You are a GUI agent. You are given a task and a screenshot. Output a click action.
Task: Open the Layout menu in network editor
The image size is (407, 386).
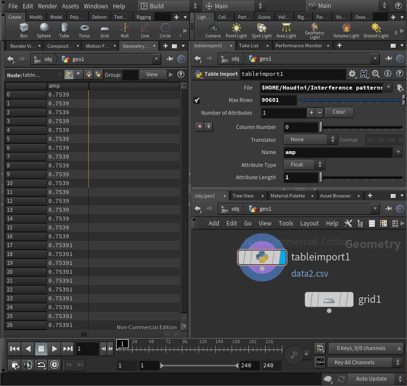pyautogui.click(x=309, y=224)
